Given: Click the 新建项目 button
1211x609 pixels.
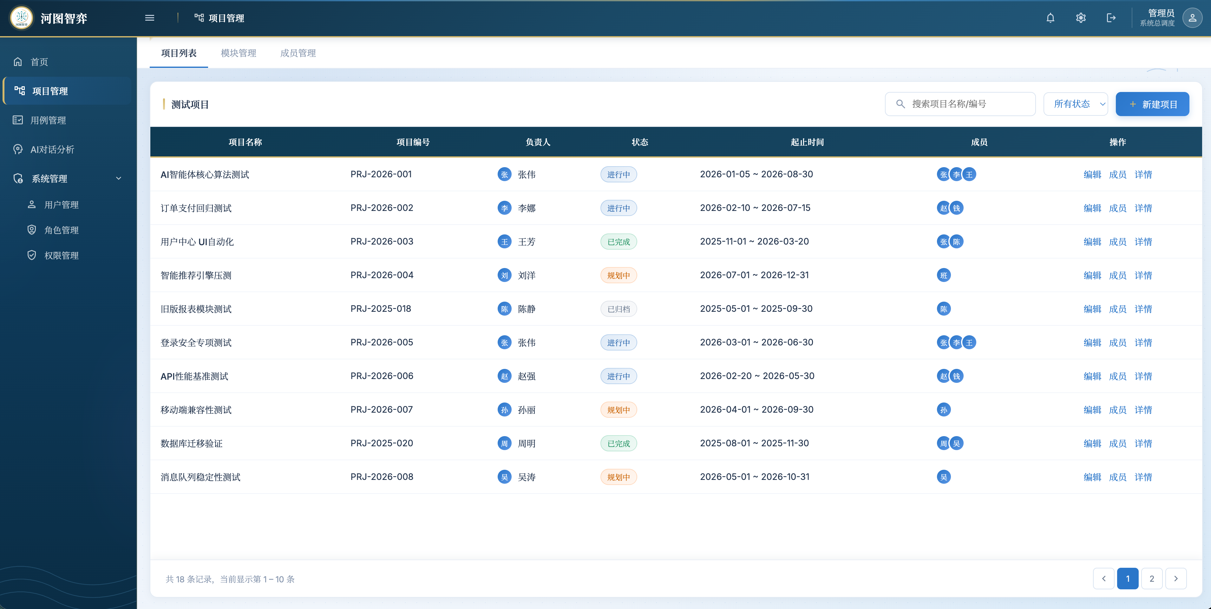Looking at the screenshot, I should pos(1153,104).
